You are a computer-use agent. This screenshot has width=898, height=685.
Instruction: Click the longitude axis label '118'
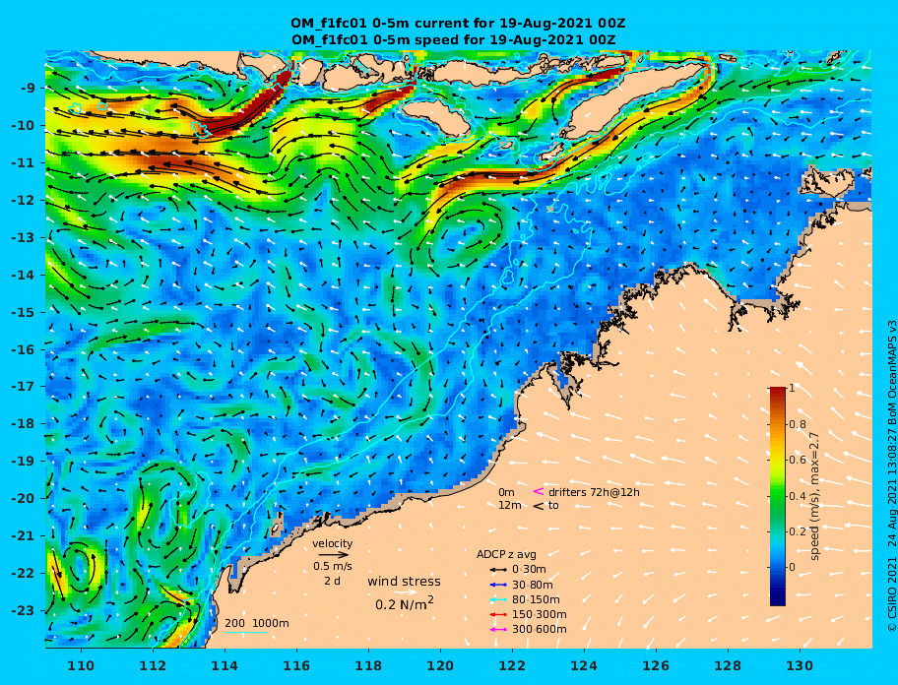click(x=369, y=666)
